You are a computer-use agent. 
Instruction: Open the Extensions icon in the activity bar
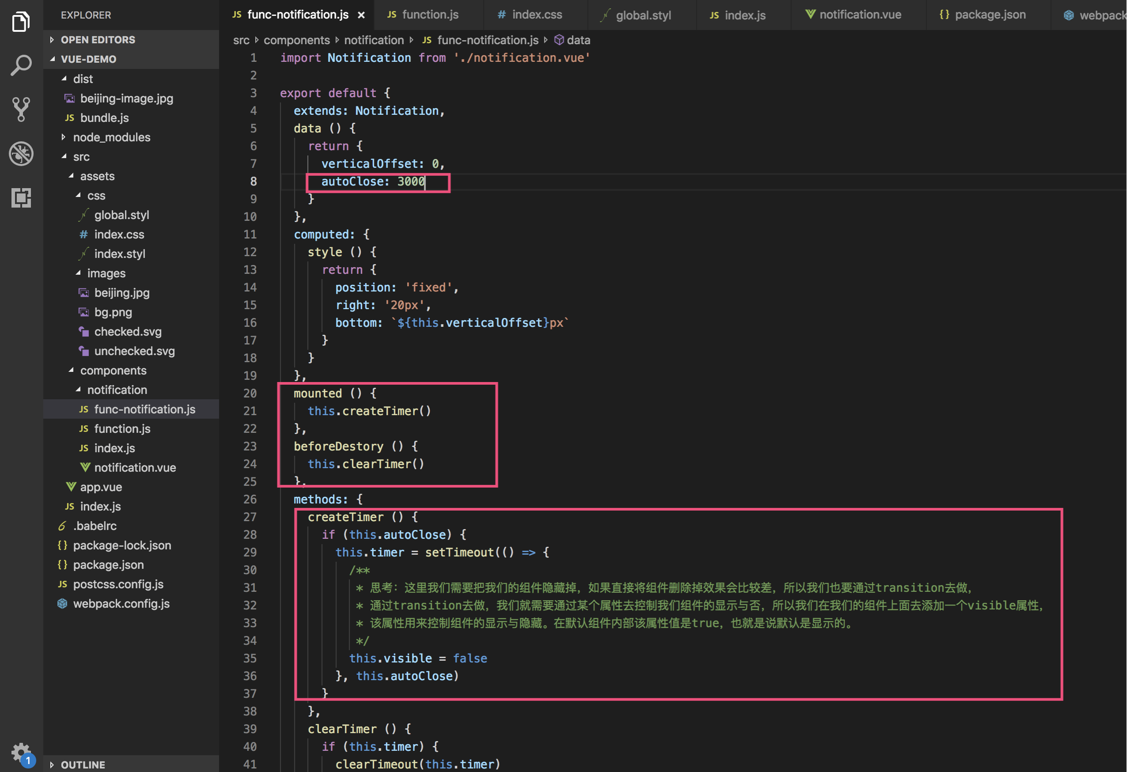21,198
